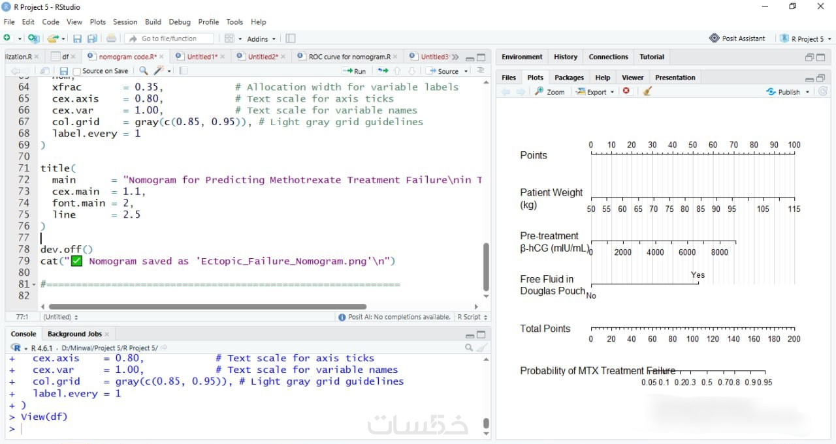836x444 pixels.
Task: Show more editor tabs with double chevron
Action: pos(455,57)
